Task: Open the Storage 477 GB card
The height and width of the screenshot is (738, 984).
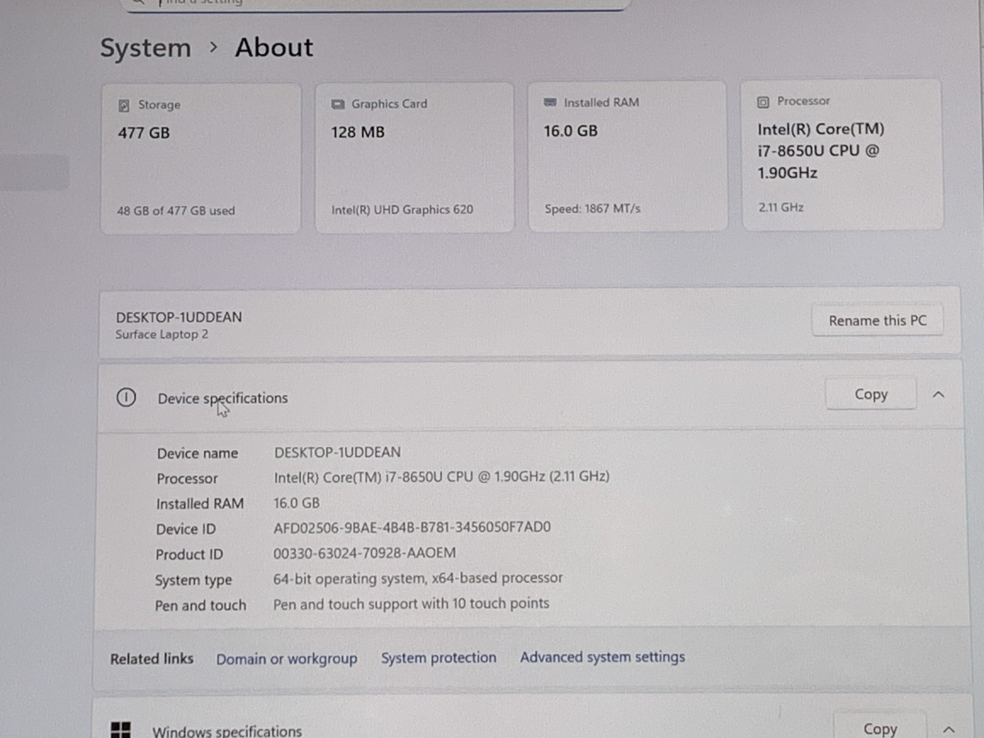Action: coord(201,159)
